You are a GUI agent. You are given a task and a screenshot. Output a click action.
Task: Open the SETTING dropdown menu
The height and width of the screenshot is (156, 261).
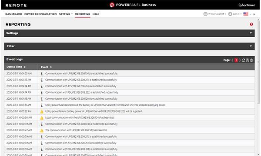(x=66, y=14)
